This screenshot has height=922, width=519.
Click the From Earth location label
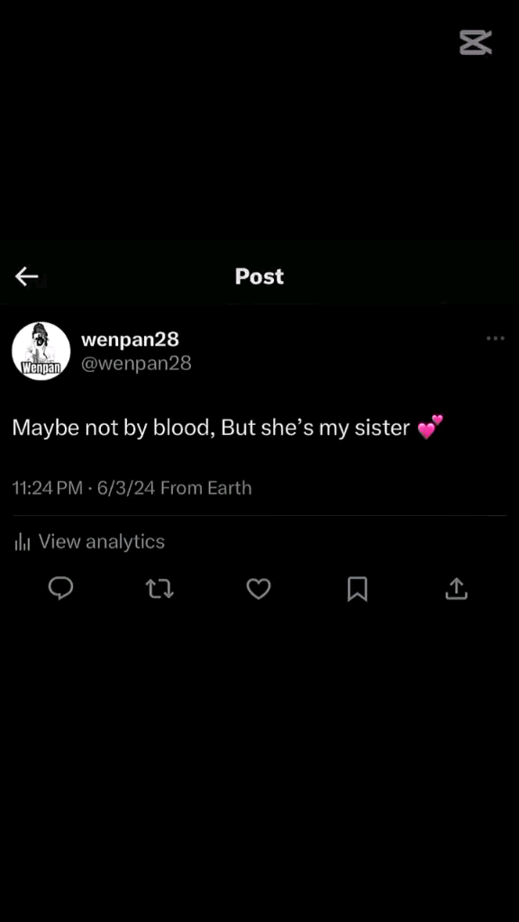[x=206, y=488]
